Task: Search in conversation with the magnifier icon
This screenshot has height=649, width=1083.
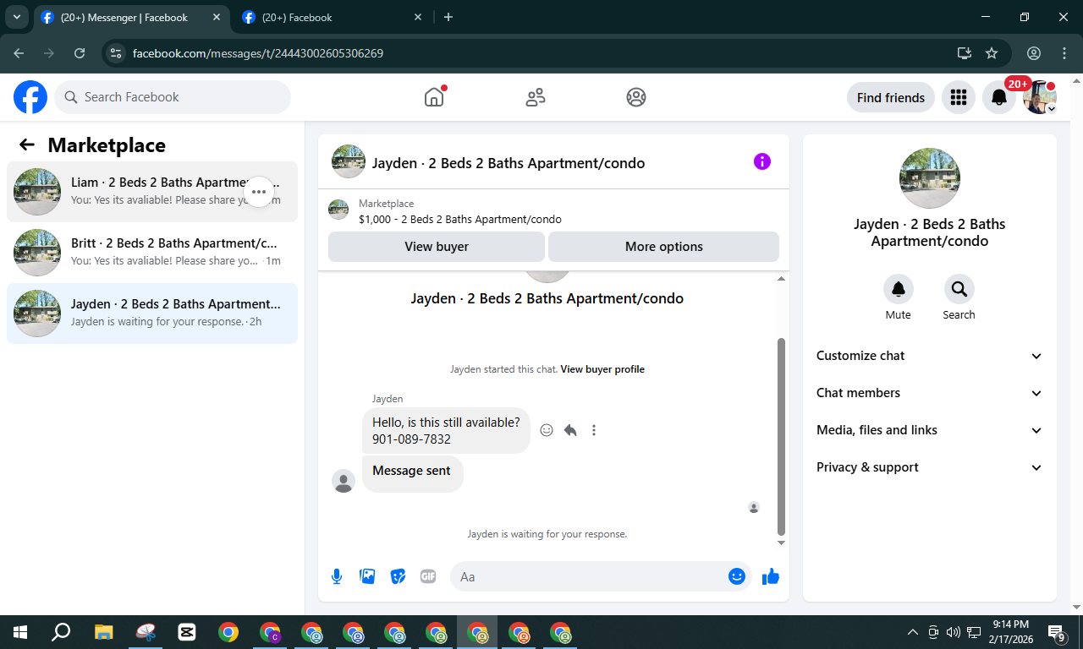Action: tap(959, 289)
